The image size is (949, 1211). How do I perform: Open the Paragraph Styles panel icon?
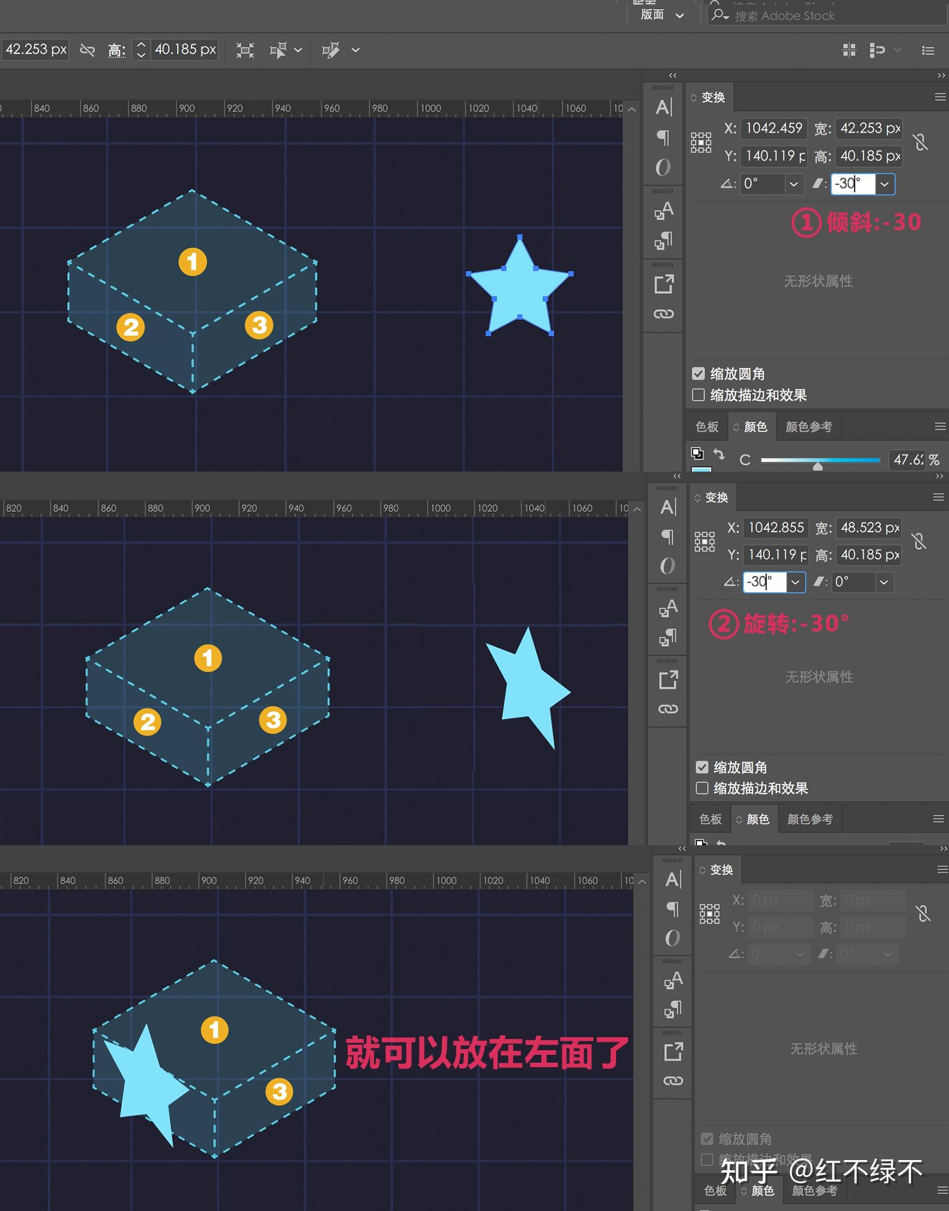click(664, 241)
